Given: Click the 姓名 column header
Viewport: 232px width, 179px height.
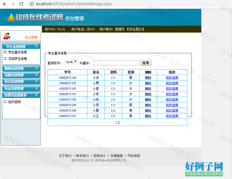Looking at the screenshot, I should coord(96,72).
